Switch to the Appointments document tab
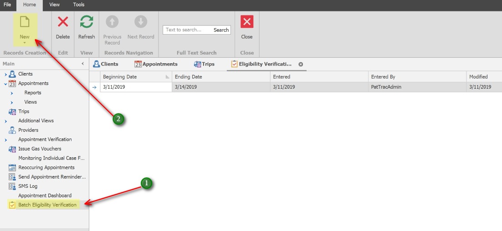Viewport: 502px width, 231px height. click(156, 64)
